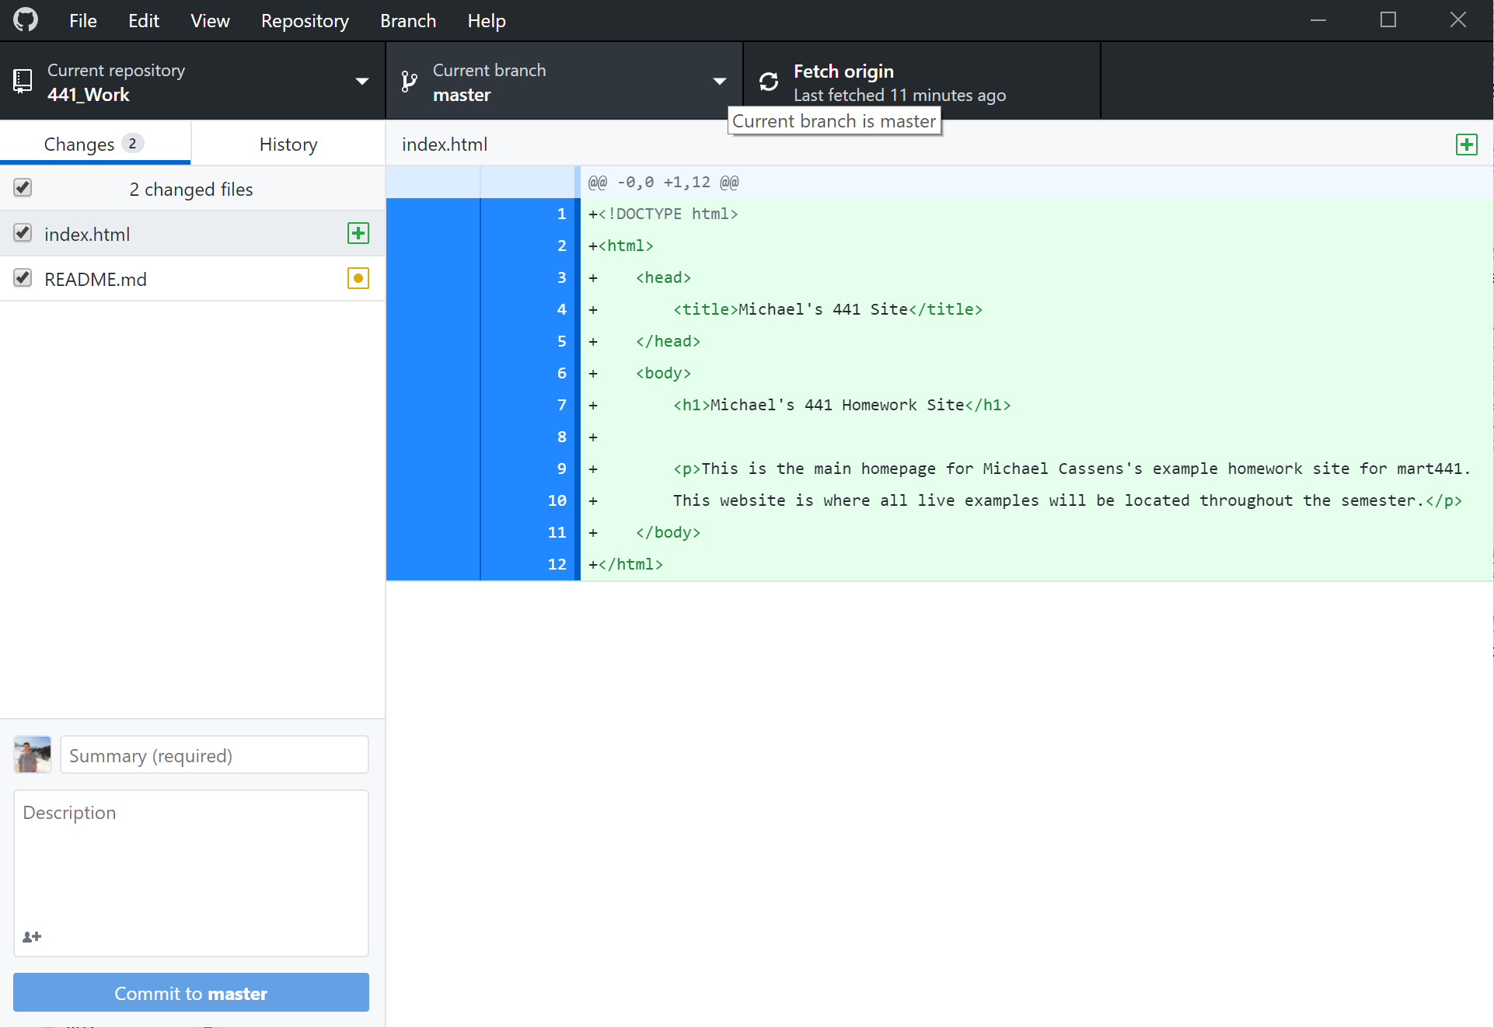Toggle diff line number 9 selection
This screenshot has height=1028, width=1494.
pyautogui.click(x=561, y=469)
